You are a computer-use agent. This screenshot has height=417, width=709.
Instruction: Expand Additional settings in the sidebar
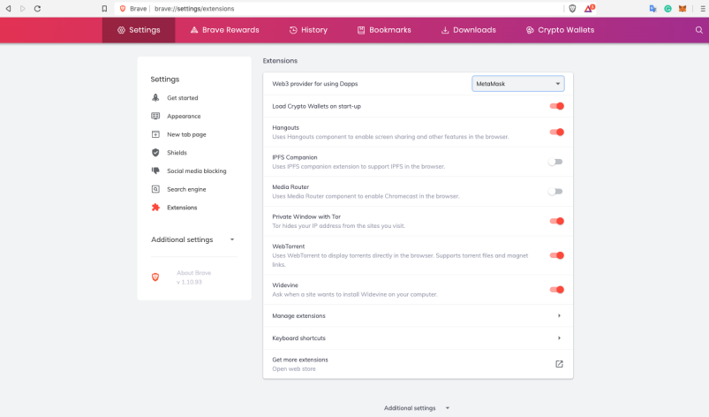pyautogui.click(x=193, y=239)
